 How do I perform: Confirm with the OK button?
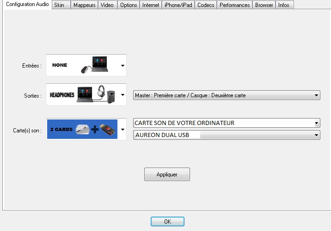pyautogui.click(x=167, y=221)
